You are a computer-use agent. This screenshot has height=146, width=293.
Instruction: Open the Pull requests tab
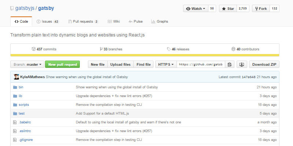(x=83, y=22)
